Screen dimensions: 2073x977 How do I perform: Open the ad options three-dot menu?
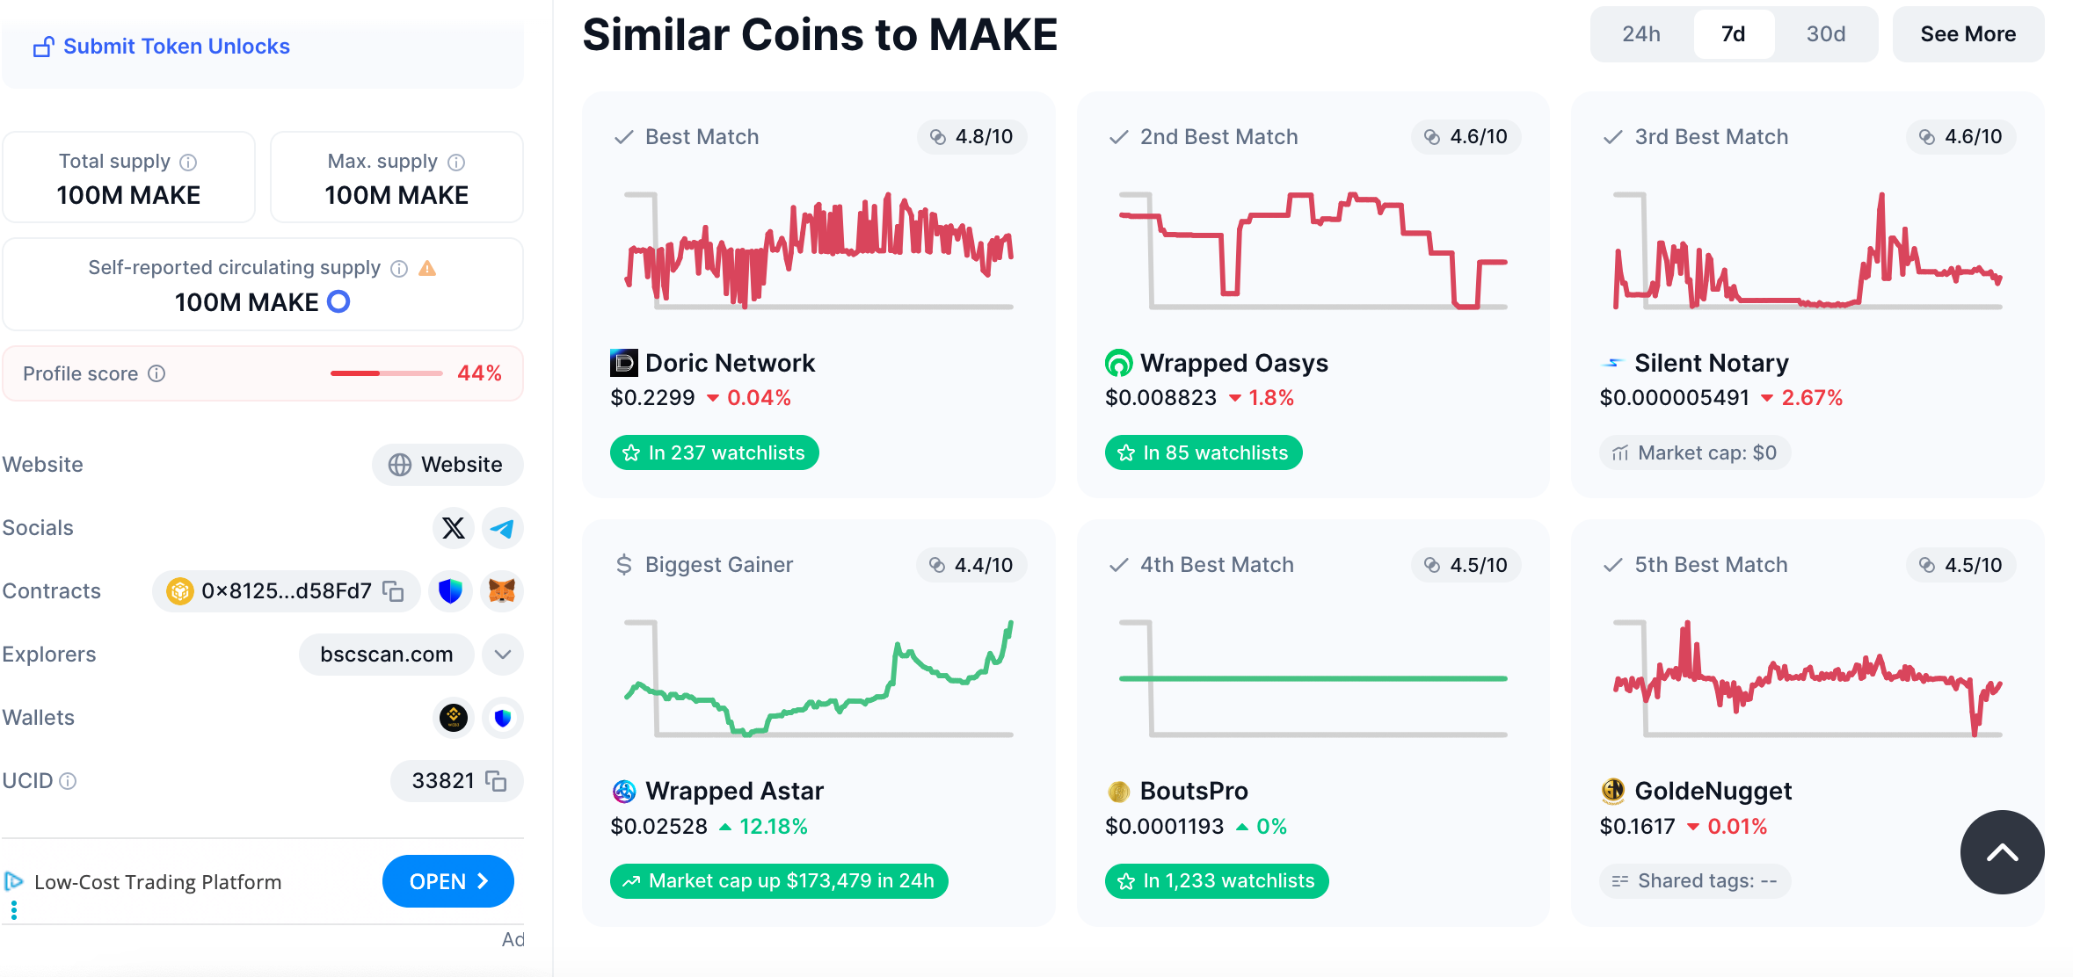[14, 910]
